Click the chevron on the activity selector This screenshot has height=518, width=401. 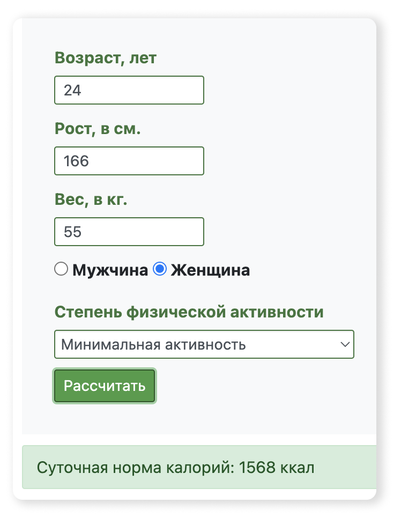tap(345, 344)
